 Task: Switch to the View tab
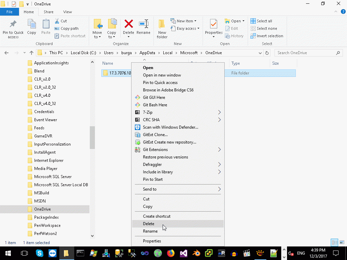(x=67, y=12)
